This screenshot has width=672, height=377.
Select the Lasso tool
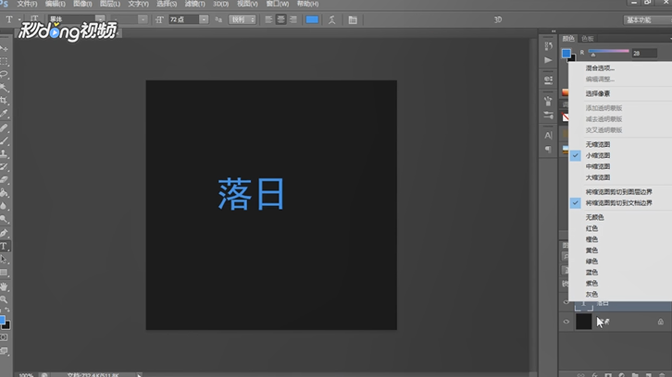pos(5,75)
